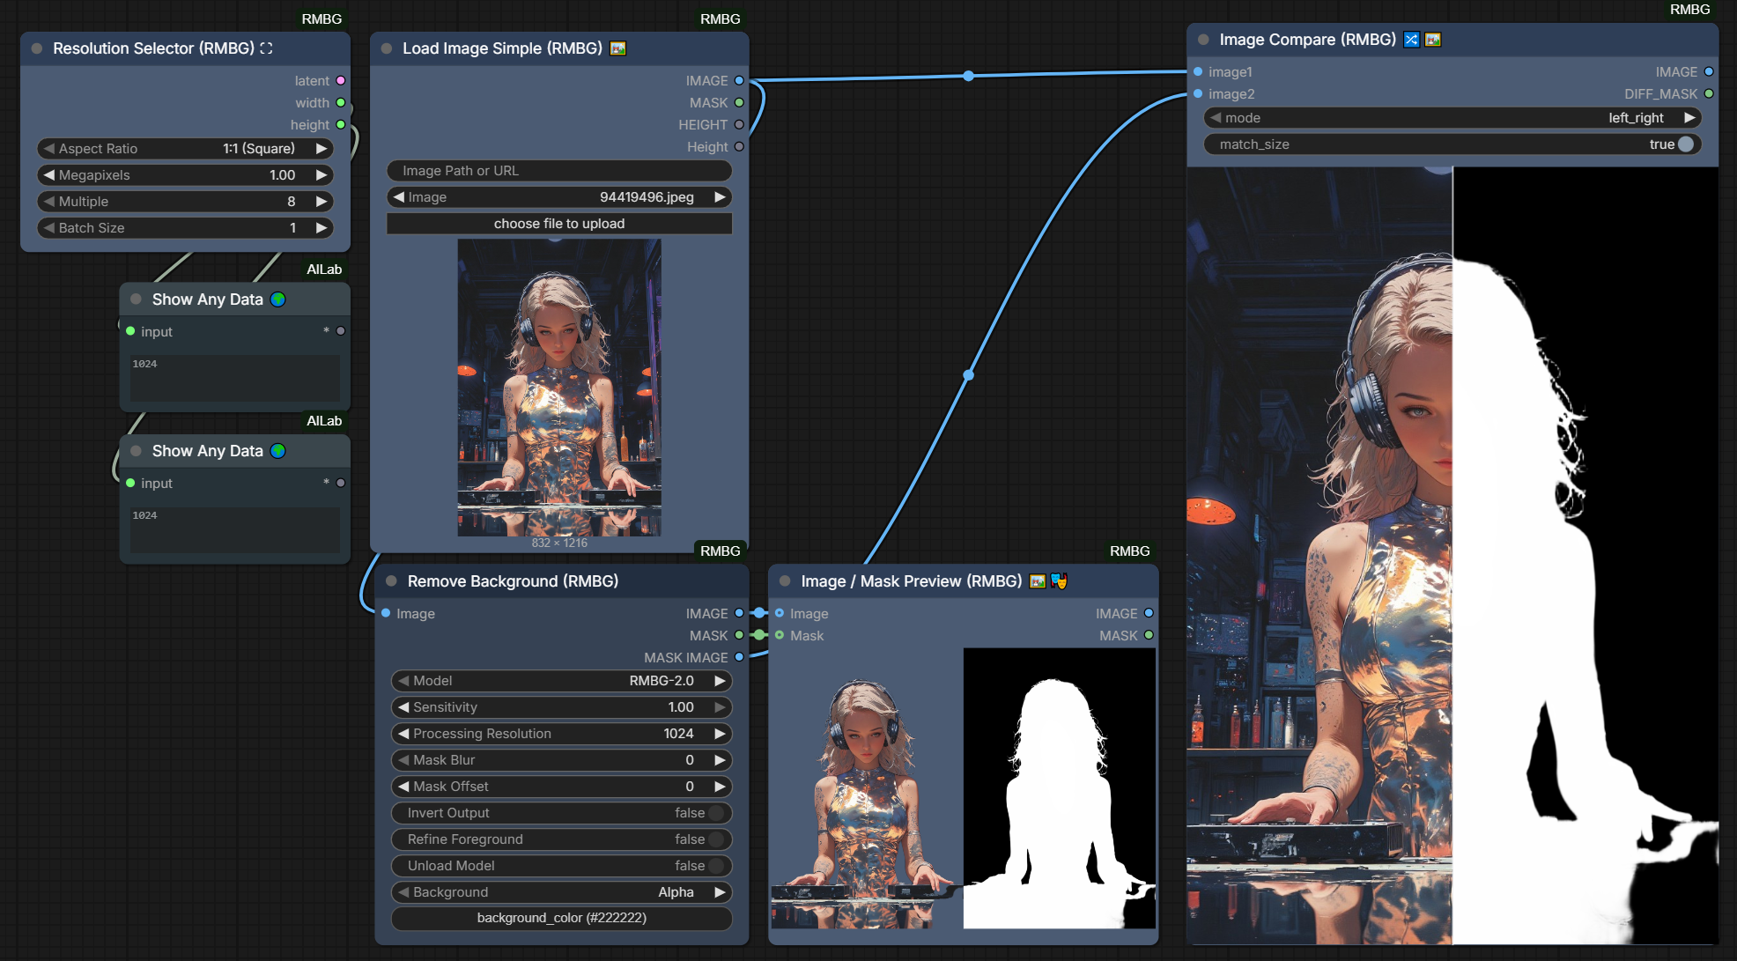Click the choose file to upload button
This screenshot has width=1737, height=961.
point(559,224)
